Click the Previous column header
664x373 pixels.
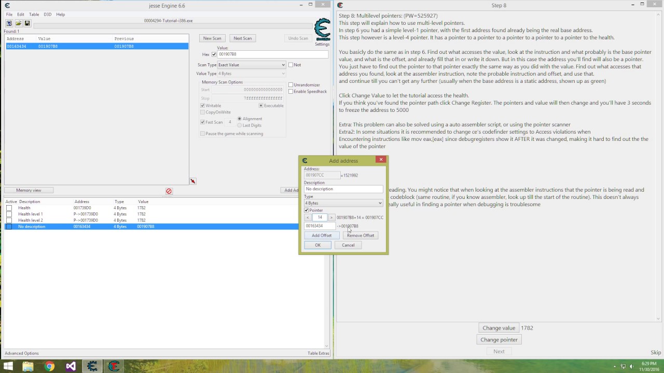pyautogui.click(x=150, y=39)
